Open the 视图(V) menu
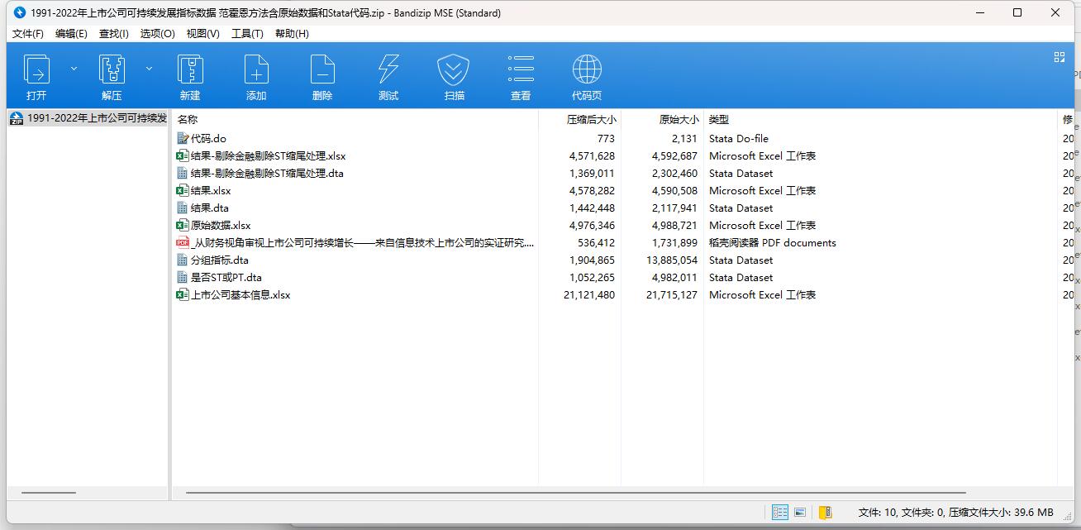Image resolution: width=1081 pixels, height=530 pixels. click(203, 34)
